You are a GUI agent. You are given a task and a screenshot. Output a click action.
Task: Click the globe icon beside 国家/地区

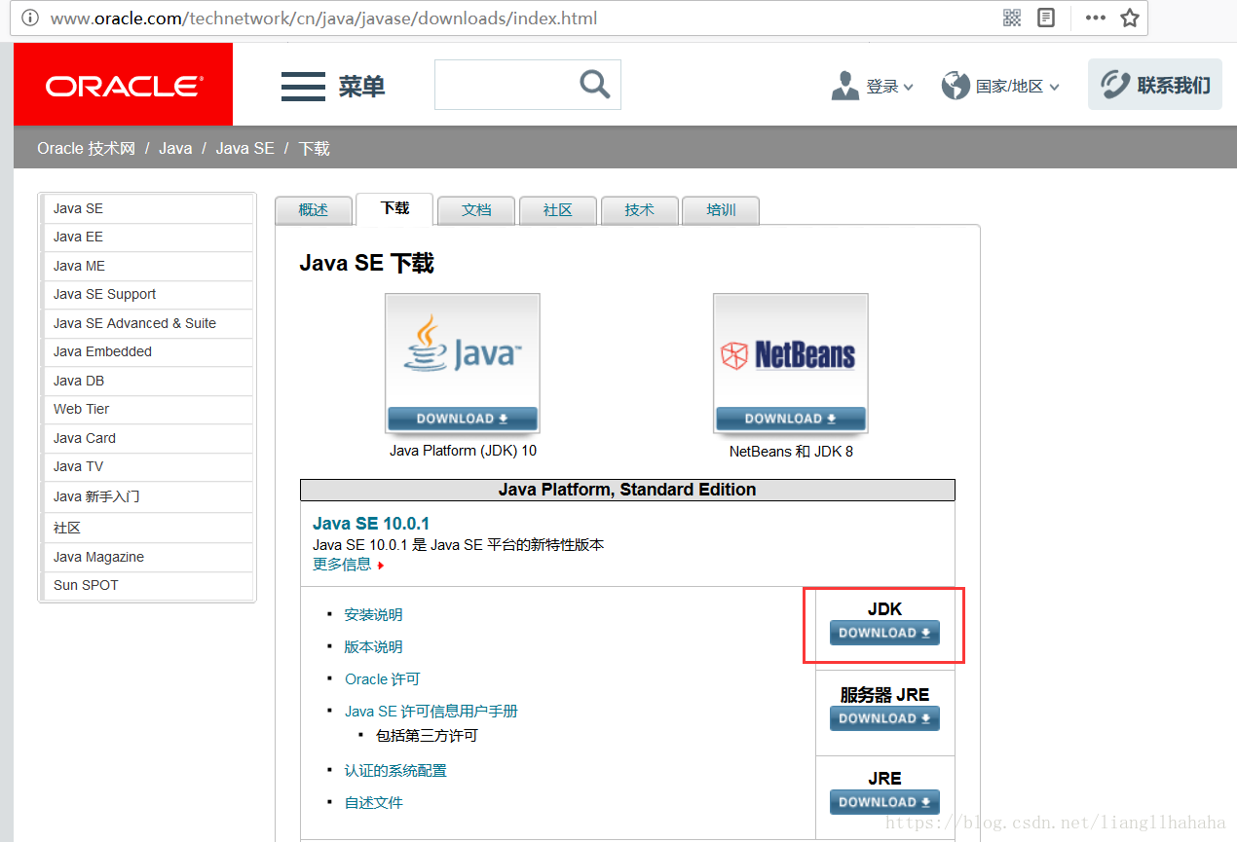[956, 86]
